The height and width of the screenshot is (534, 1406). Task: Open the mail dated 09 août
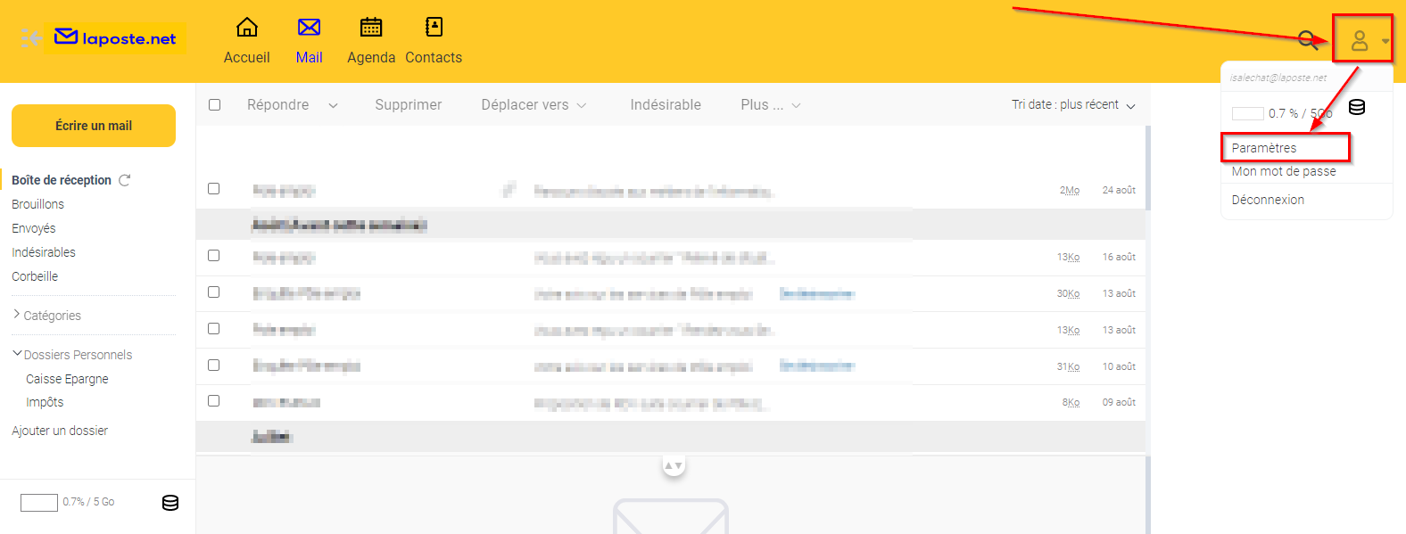pos(671,402)
